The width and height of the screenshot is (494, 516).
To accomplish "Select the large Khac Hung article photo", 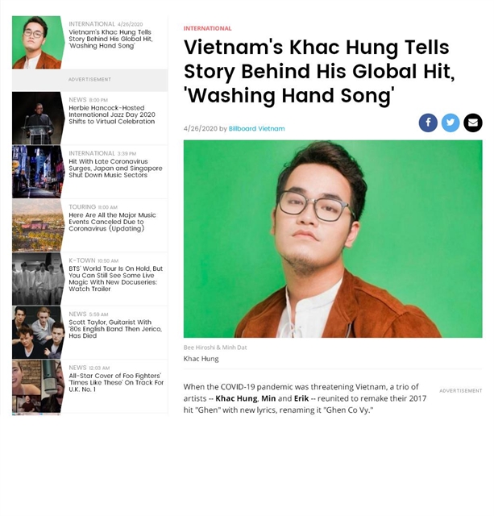I will [333, 239].
